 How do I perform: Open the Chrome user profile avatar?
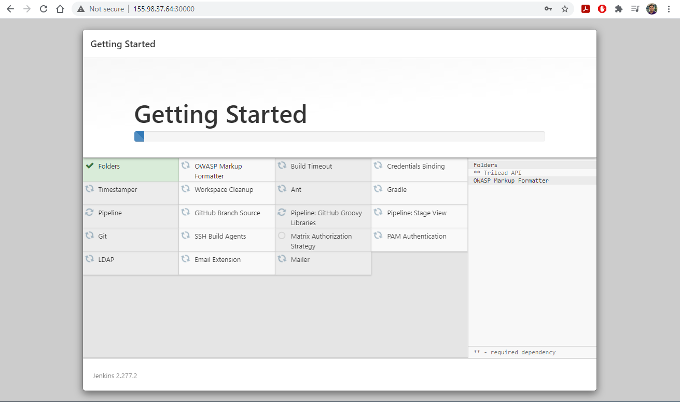tap(652, 9)
